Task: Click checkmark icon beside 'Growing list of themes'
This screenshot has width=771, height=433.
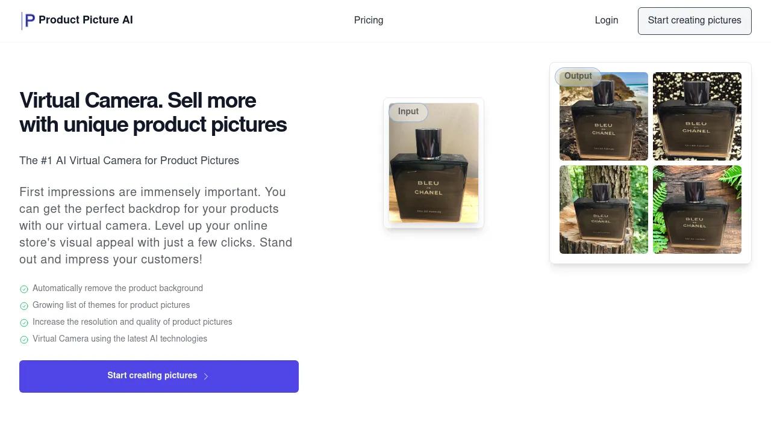Action: [24, 306]
